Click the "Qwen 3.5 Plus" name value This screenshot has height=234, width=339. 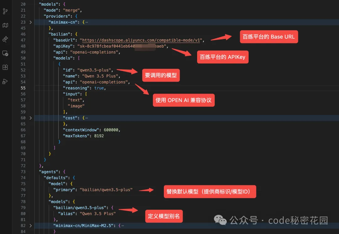pos(100,76)
